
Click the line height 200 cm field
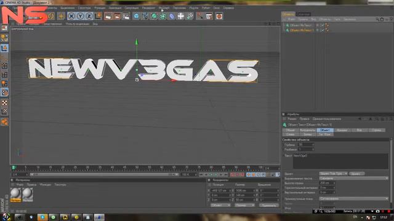(327, 183)
